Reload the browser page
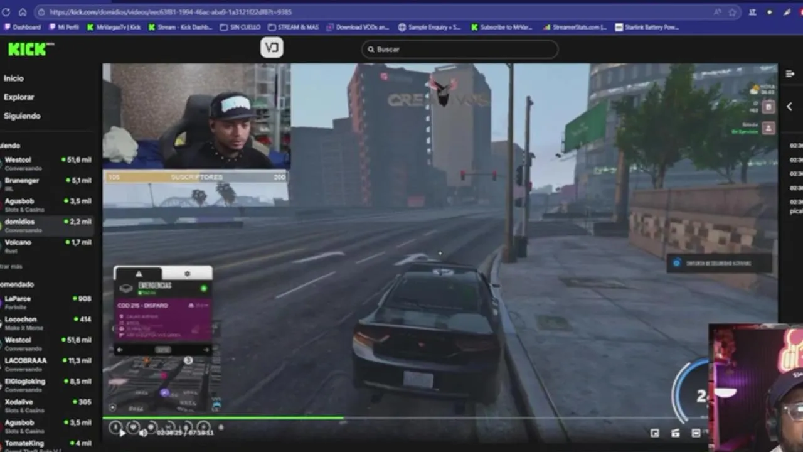803x452 pixels. [x=6, y=12]
